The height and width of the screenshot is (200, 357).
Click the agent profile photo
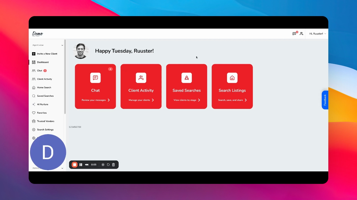point(81,51)
